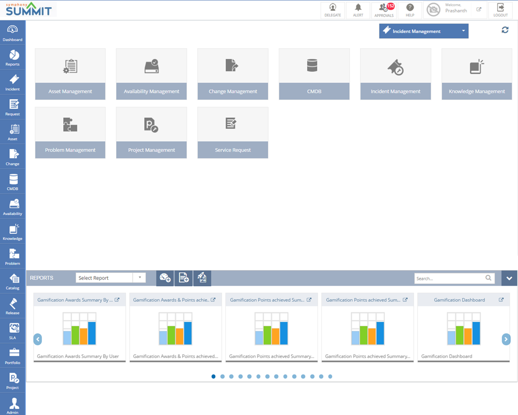Click the add report document icon
This screenshot has height=415, width=518.
coord(183,278)
